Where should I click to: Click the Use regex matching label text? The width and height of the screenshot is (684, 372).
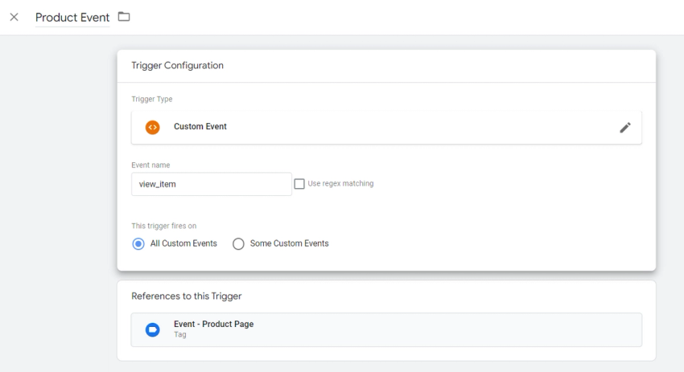pyautogui.click(x=340, y=184)
